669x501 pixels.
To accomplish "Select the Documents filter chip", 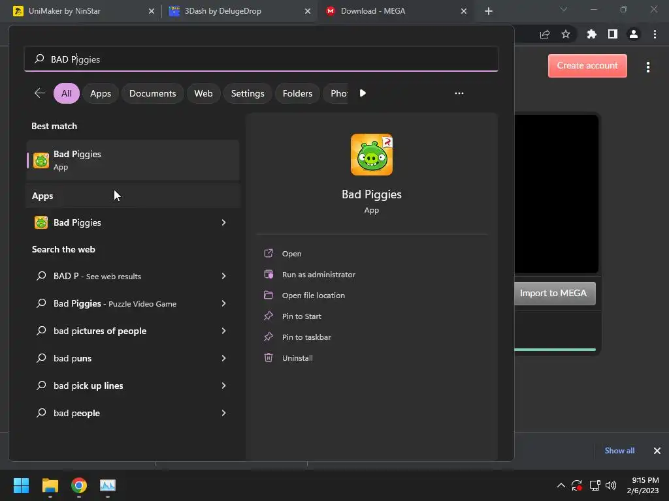I will click(x=152, y=93).
